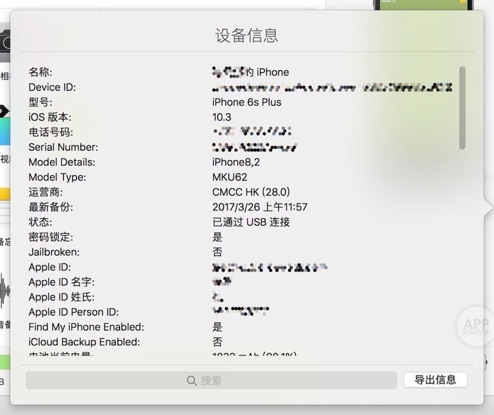Click the Find My iPhone Enabled: label
Image resolution: width=494 pixels, height=415 pixels.
[x=86, y=327]
